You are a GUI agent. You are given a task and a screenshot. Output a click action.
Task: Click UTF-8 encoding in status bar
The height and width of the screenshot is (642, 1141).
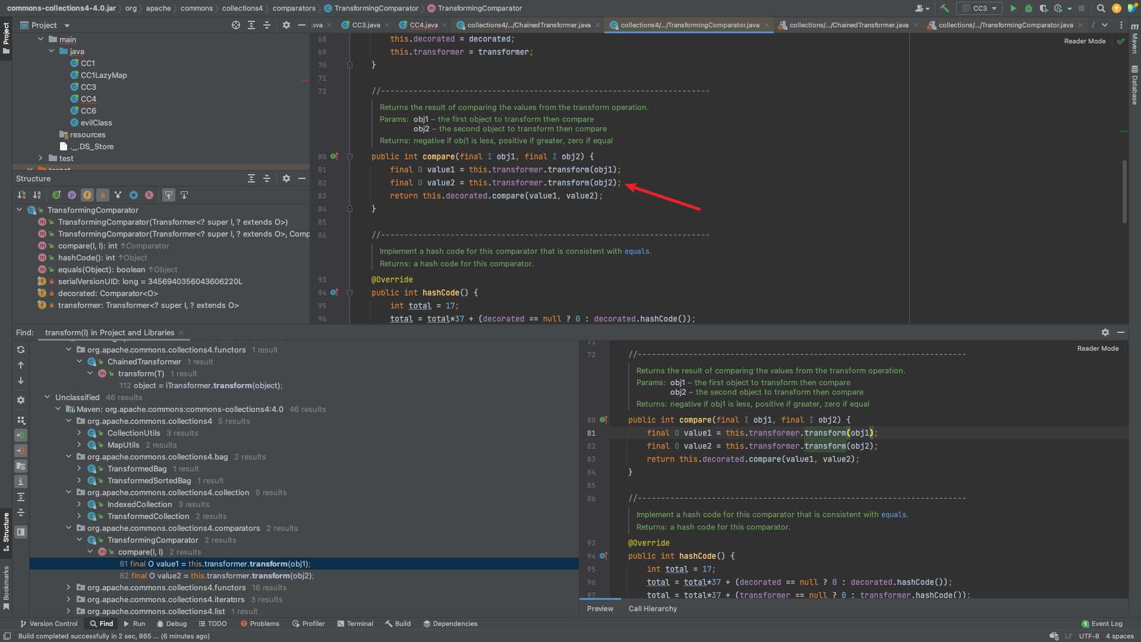tap(1089, 636)
